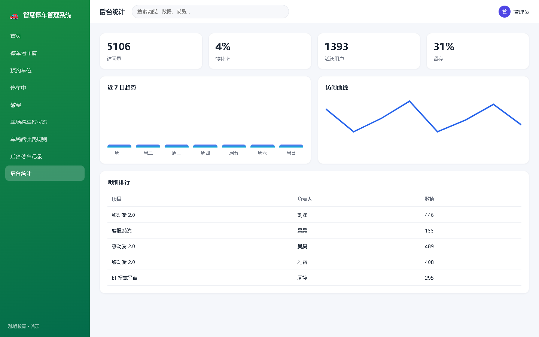Go to 停车场详情 in sidebar
539x337 pixels.
click(x=45, y=53)
